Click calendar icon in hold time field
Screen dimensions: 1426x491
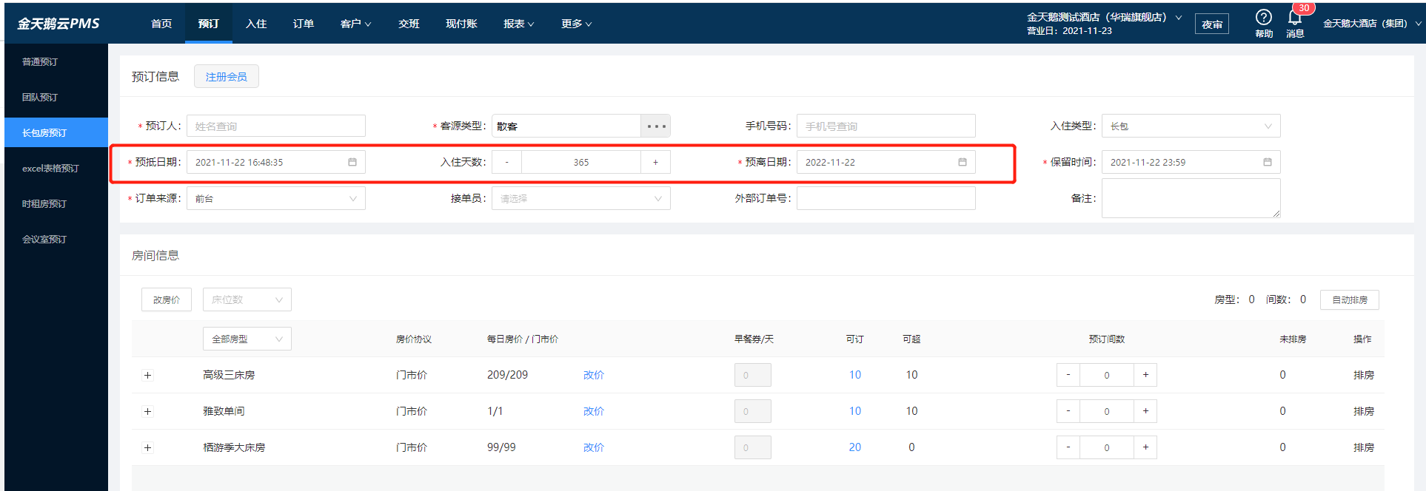coord(1268,162)
